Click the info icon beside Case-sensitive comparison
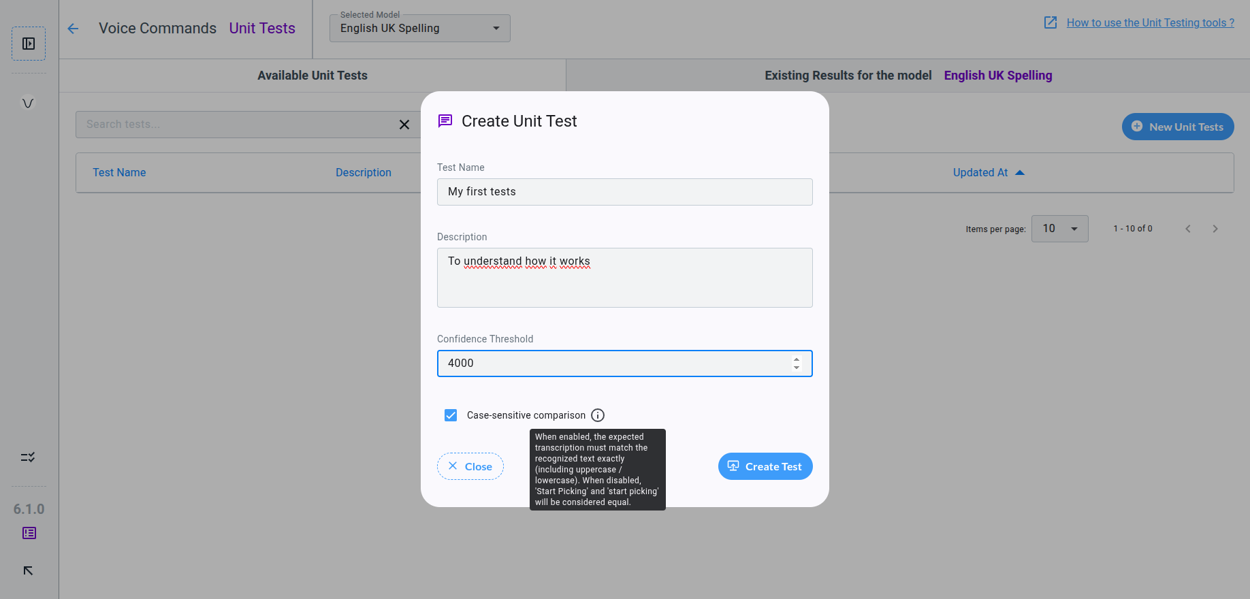Image resolution: width=1250 pixels, height=599 pixels. 598,415
